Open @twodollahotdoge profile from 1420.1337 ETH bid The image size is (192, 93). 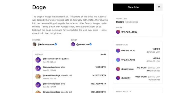[x=51, y=76]
